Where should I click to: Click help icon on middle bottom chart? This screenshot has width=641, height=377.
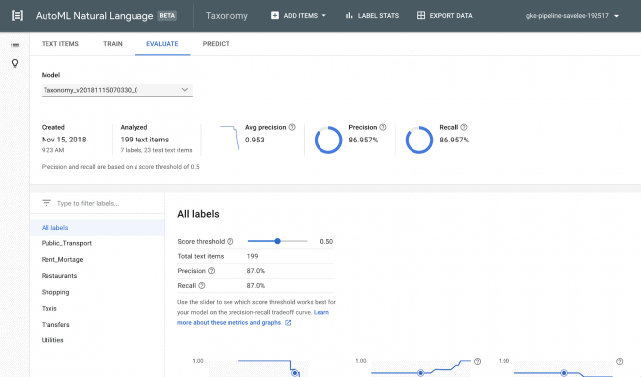(x=477, y=361)
